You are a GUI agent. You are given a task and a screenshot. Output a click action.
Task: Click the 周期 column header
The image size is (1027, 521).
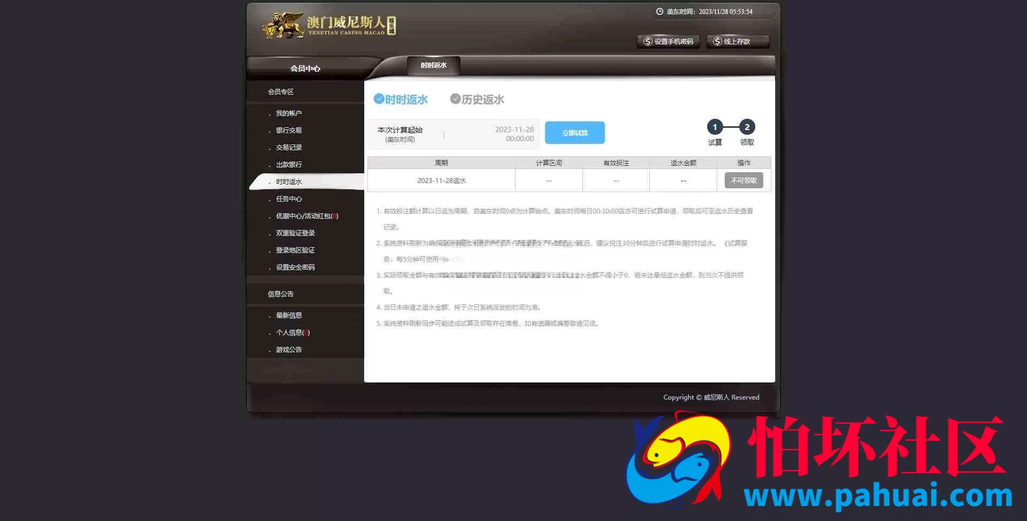441,163
